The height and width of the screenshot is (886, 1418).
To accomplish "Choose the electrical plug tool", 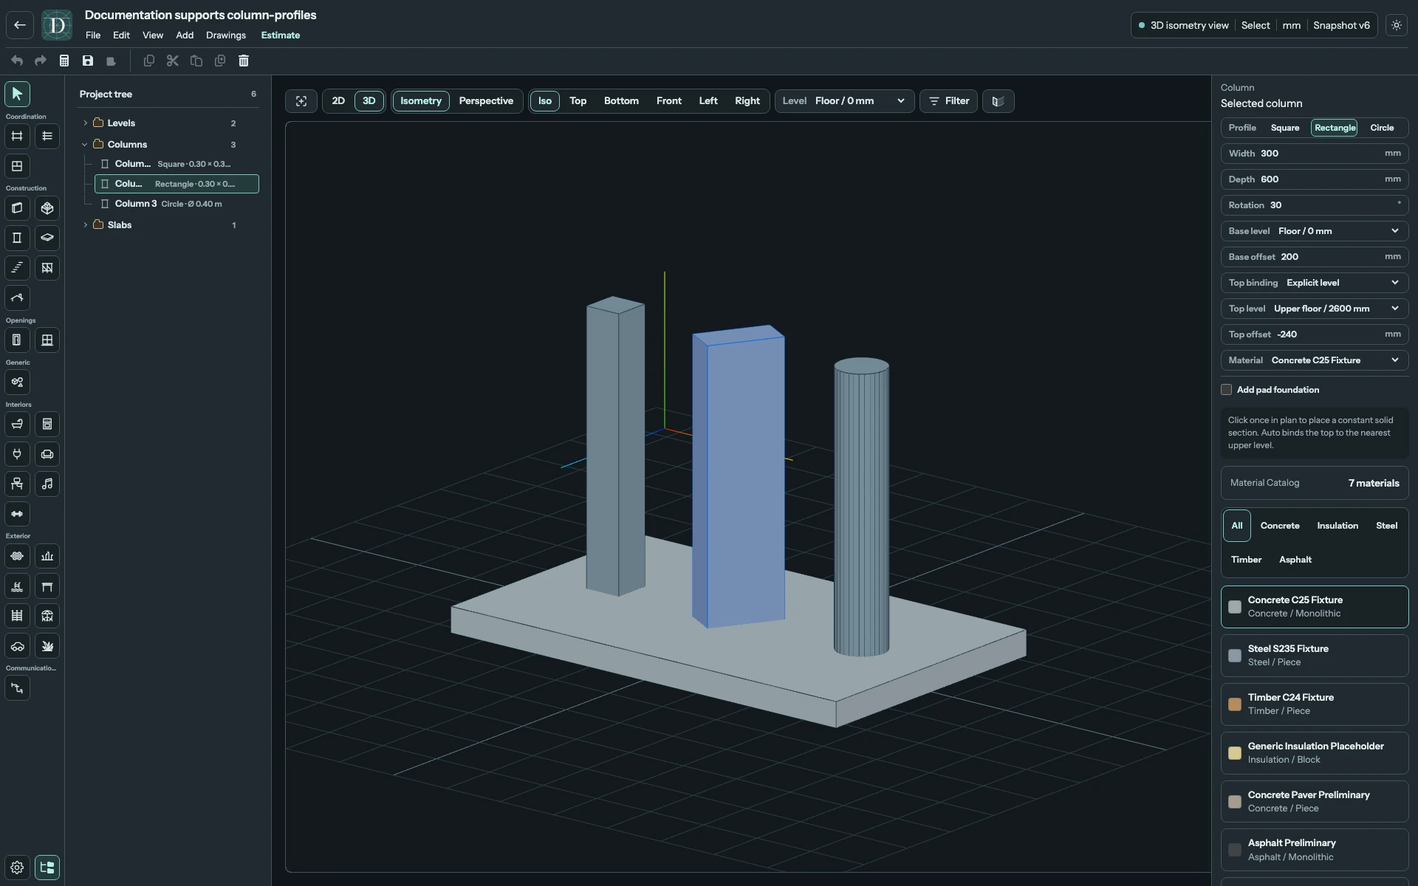I will pyautogui.click(x=17, y=454).
